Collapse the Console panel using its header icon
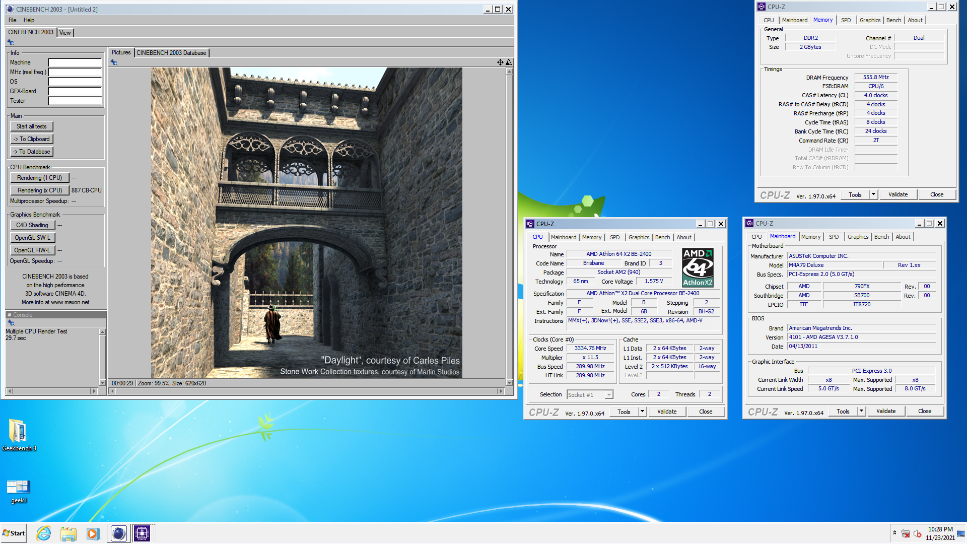 pos(9,315)
